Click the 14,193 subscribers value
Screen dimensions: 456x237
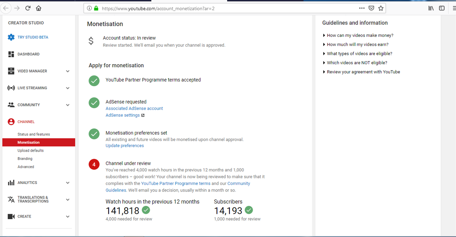tap(228, 210)
